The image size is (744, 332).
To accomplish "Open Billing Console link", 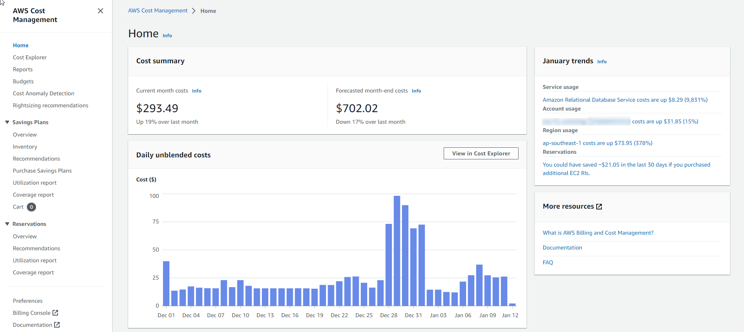I will [32, 313].
